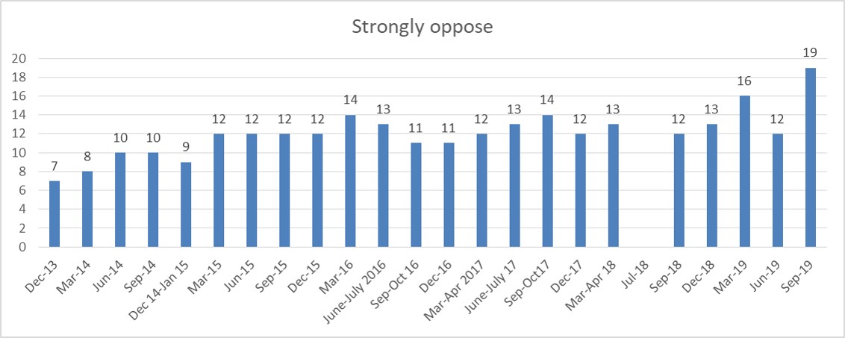The width and height of the screenshot is (845, 338).
Task: Select the Mar-14 bar
Action: tap(87, 209)
